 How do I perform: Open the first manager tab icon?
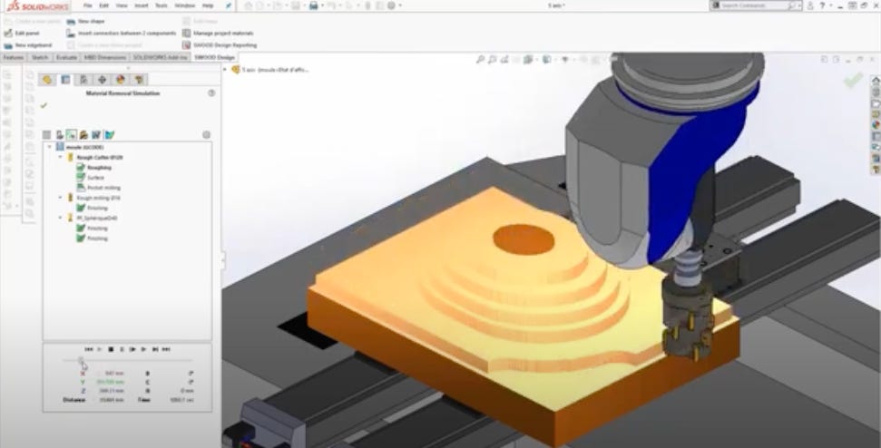tap(47, 80)
